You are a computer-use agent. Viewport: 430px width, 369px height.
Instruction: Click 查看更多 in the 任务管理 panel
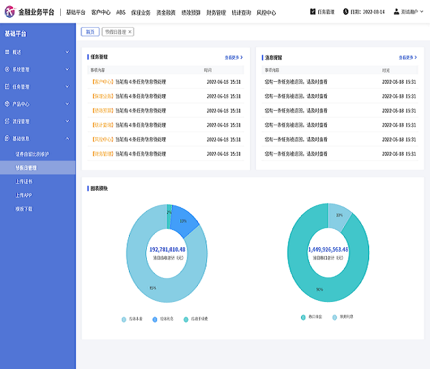coord(233,57)
